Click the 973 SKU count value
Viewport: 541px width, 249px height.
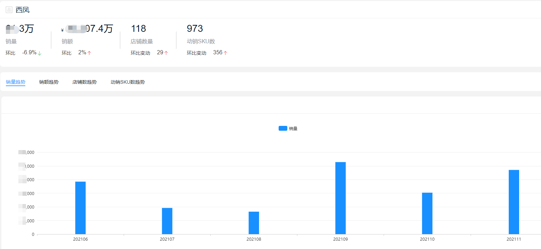pyautogui.click(x=195, y=28)
